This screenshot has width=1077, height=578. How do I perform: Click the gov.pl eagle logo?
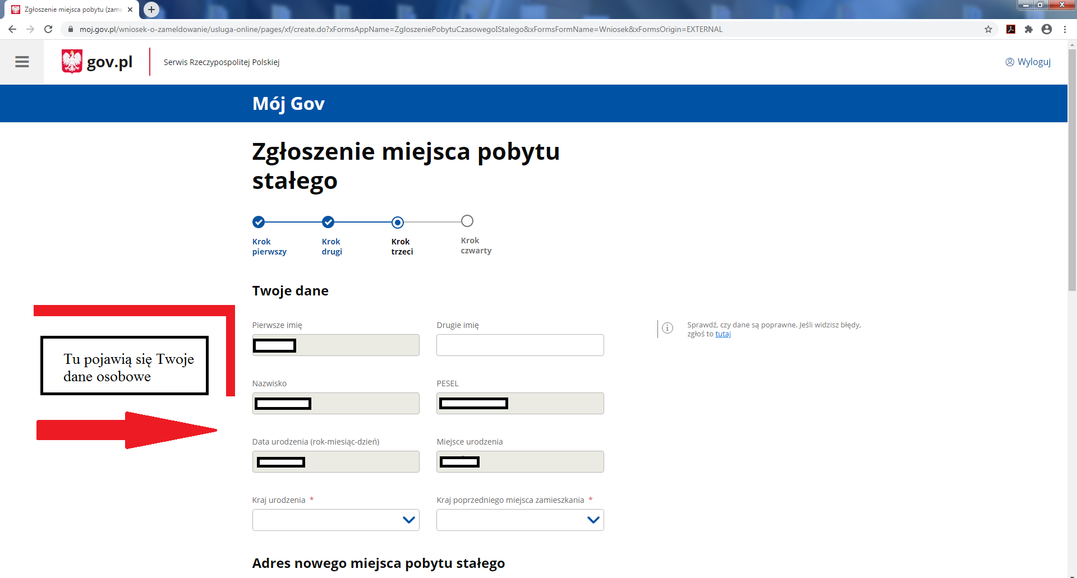point(72,62)
